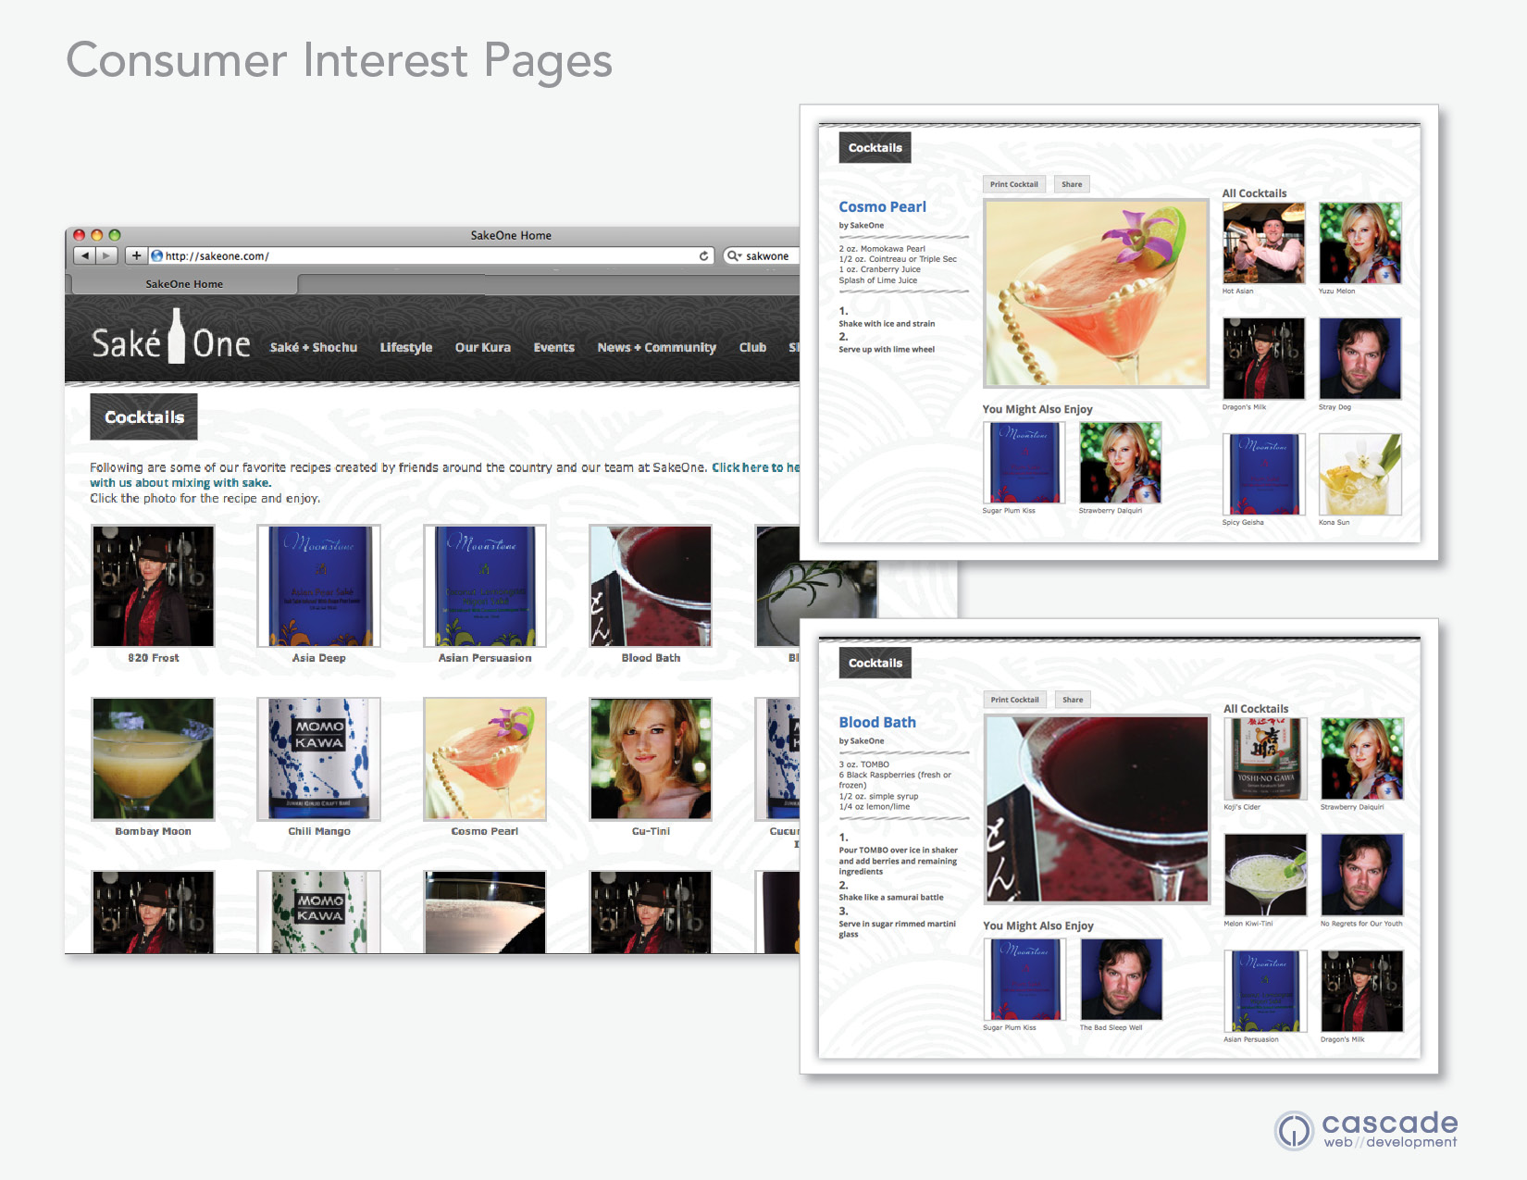The height and width of the screenshot is (1180, 1527).
Task: Open Dragon's Milk thumbnail on Cosmo Pearl page
Action: (1263, 359)
